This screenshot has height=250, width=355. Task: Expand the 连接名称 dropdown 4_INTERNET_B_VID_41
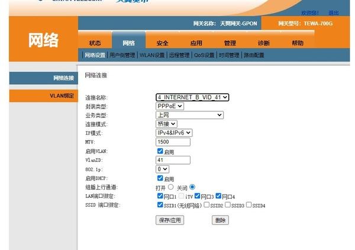192,97
